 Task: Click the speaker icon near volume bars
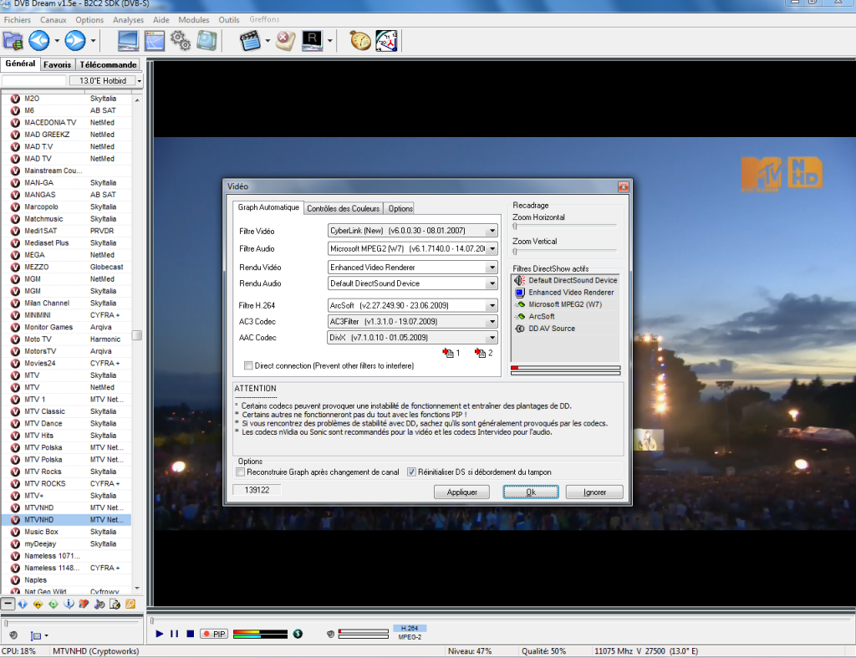coord(330,634)
